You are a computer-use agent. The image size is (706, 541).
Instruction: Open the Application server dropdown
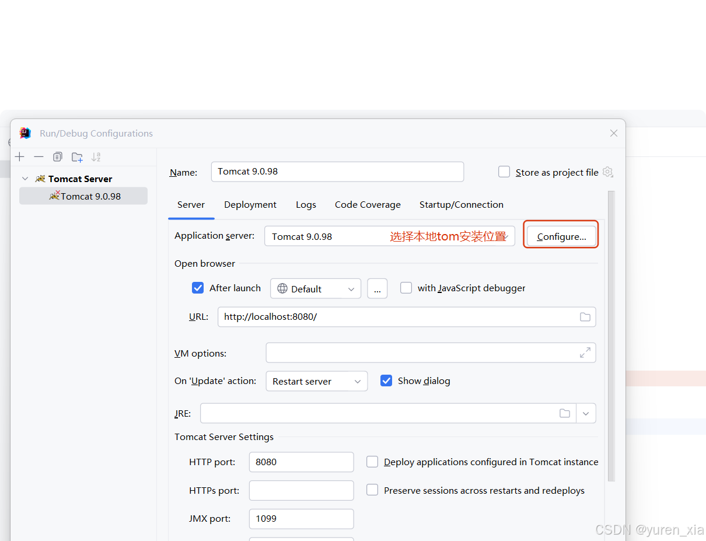coord(390,236)
